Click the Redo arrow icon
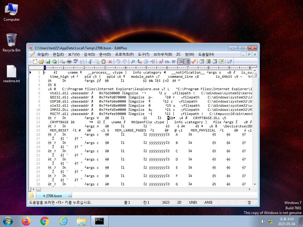Screen dimensions: 303x227 (x=125, y=61)
